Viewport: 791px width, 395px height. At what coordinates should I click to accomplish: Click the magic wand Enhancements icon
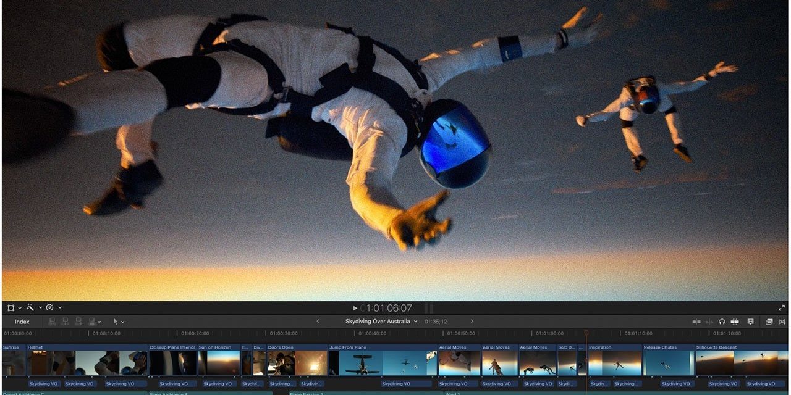coord(30,307)
